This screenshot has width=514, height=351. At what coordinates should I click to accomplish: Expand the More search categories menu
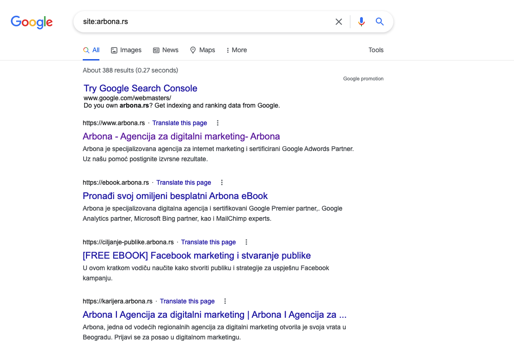pos(236,50)
